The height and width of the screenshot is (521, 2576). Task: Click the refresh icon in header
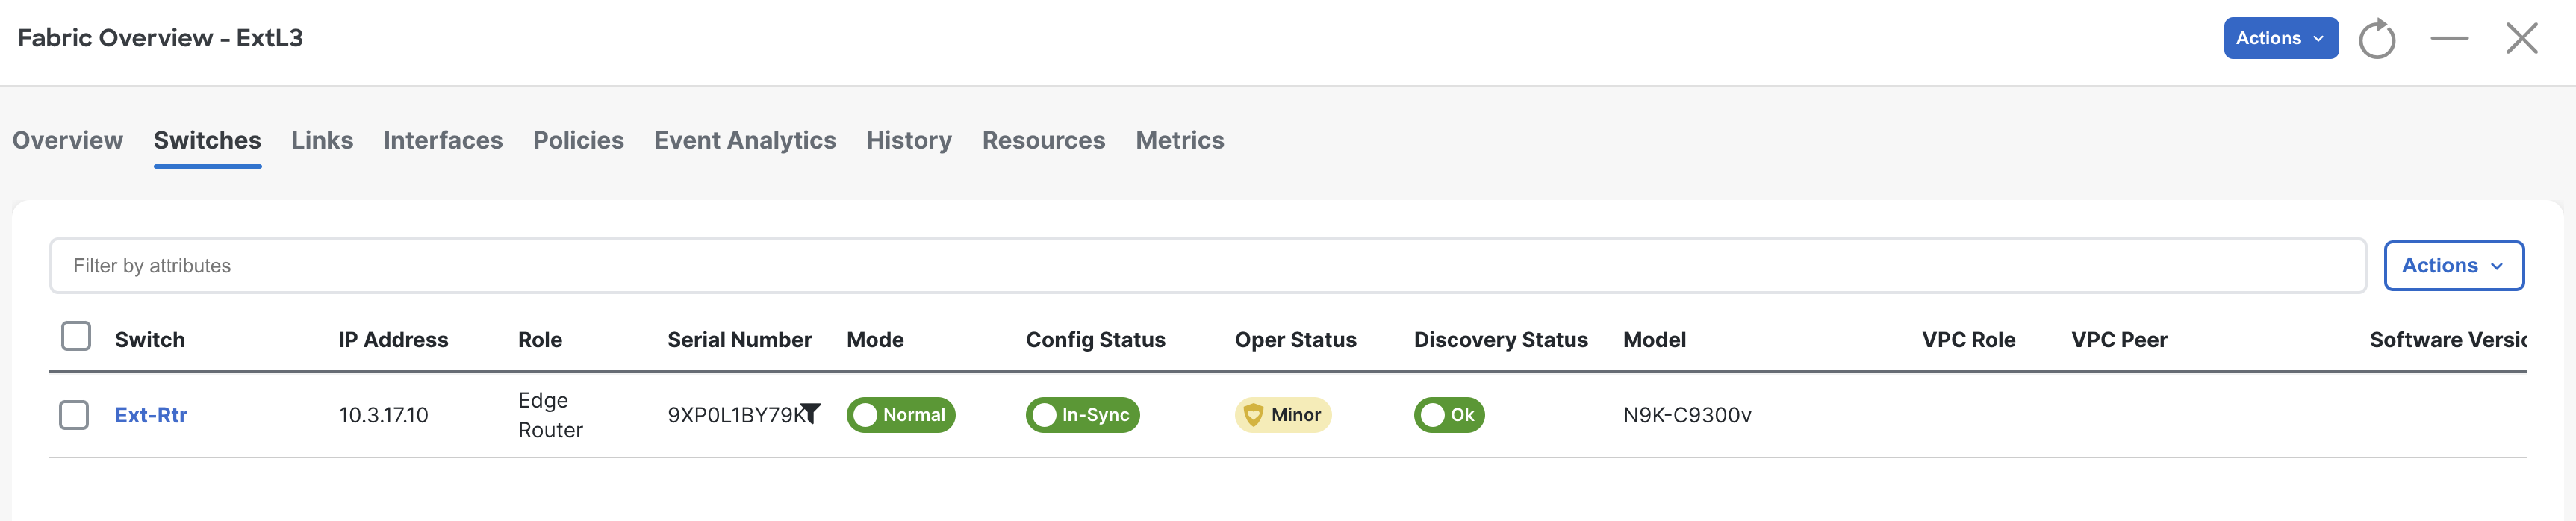[2377, 39]
